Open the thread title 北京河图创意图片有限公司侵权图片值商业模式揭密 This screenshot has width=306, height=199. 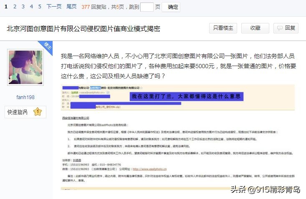[x=83, y=29]
